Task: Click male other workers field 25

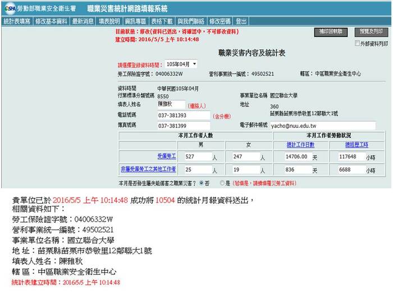Action: (199, 170)
